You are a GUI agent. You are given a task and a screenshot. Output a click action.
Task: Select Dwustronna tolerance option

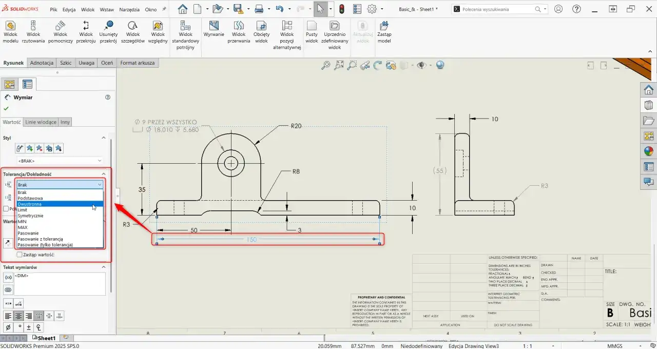point(60,204)
